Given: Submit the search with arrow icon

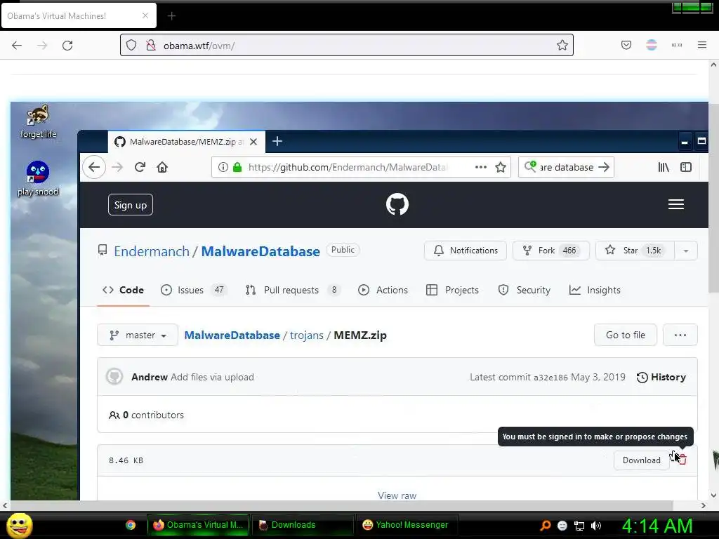Looking at the screenshot, I should 604,167.
